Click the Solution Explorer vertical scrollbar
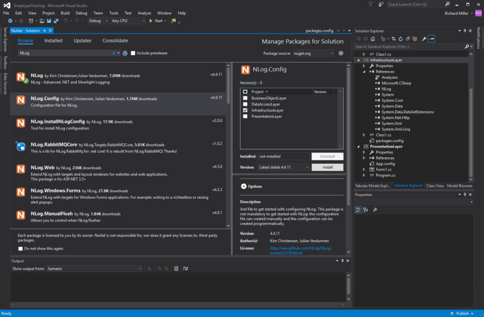This screenshot has height=317, width=484. (471, 133)
